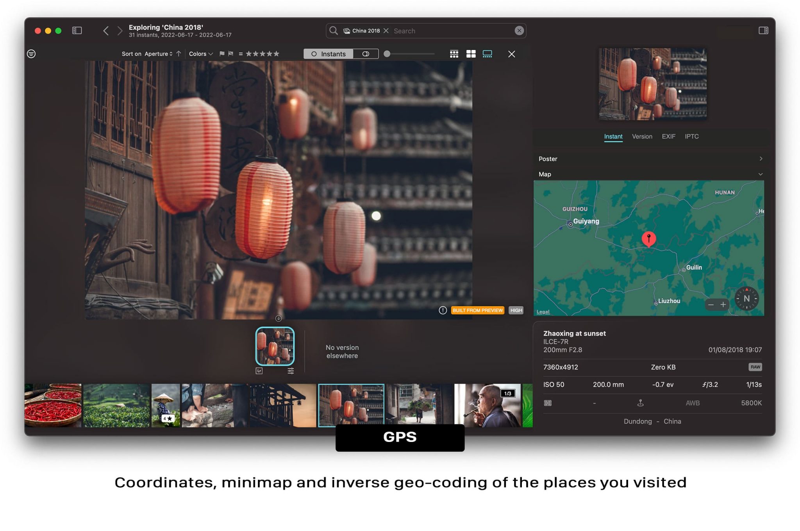Click the GPS anchor pin icon in info
The image size is (800, 531).
[640, 403]
